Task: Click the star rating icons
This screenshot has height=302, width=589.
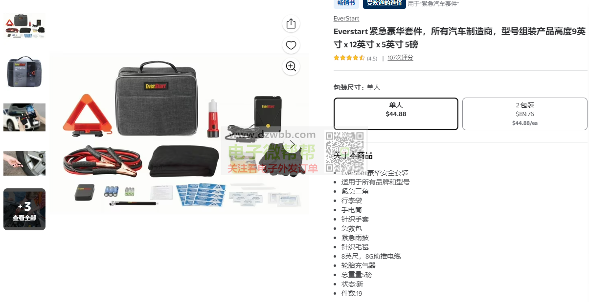Action: coord(349,58)
